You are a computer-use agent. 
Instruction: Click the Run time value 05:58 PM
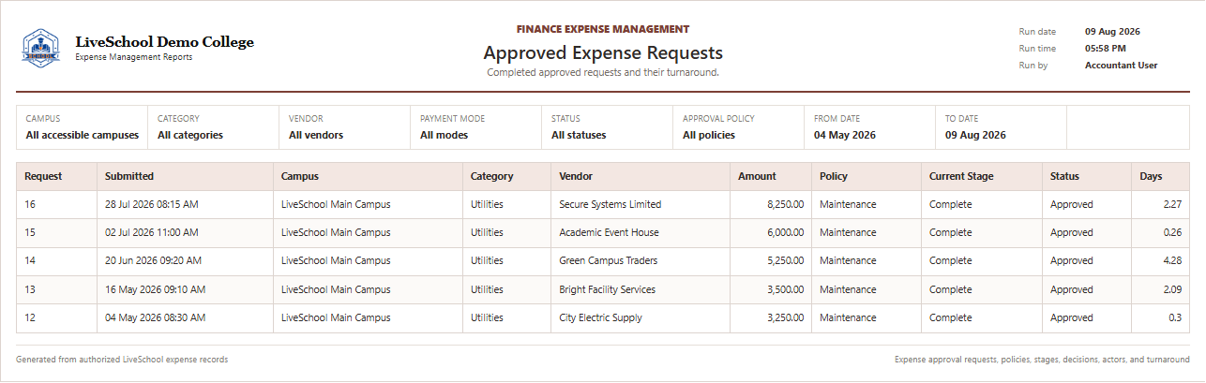tap(1106, 49)
